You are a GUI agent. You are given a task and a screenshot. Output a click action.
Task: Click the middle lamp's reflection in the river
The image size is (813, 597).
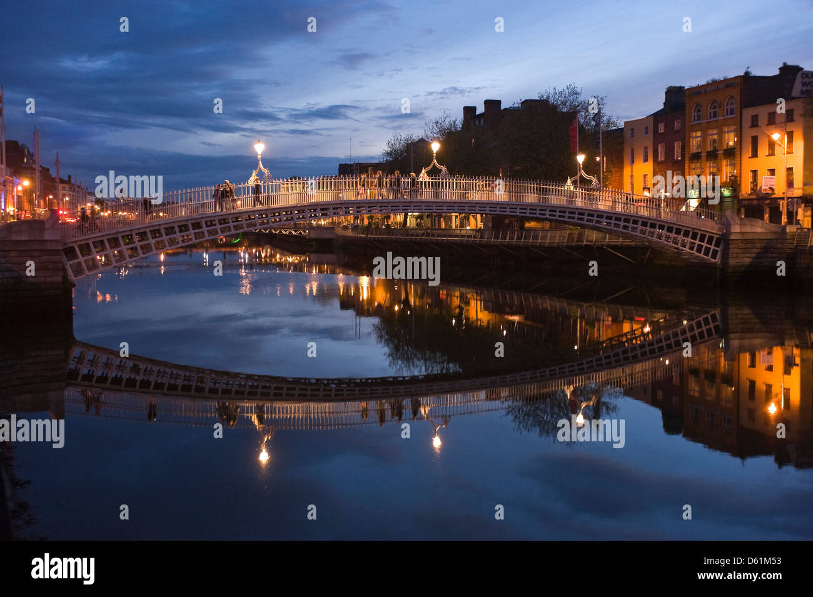click(437, 441)
